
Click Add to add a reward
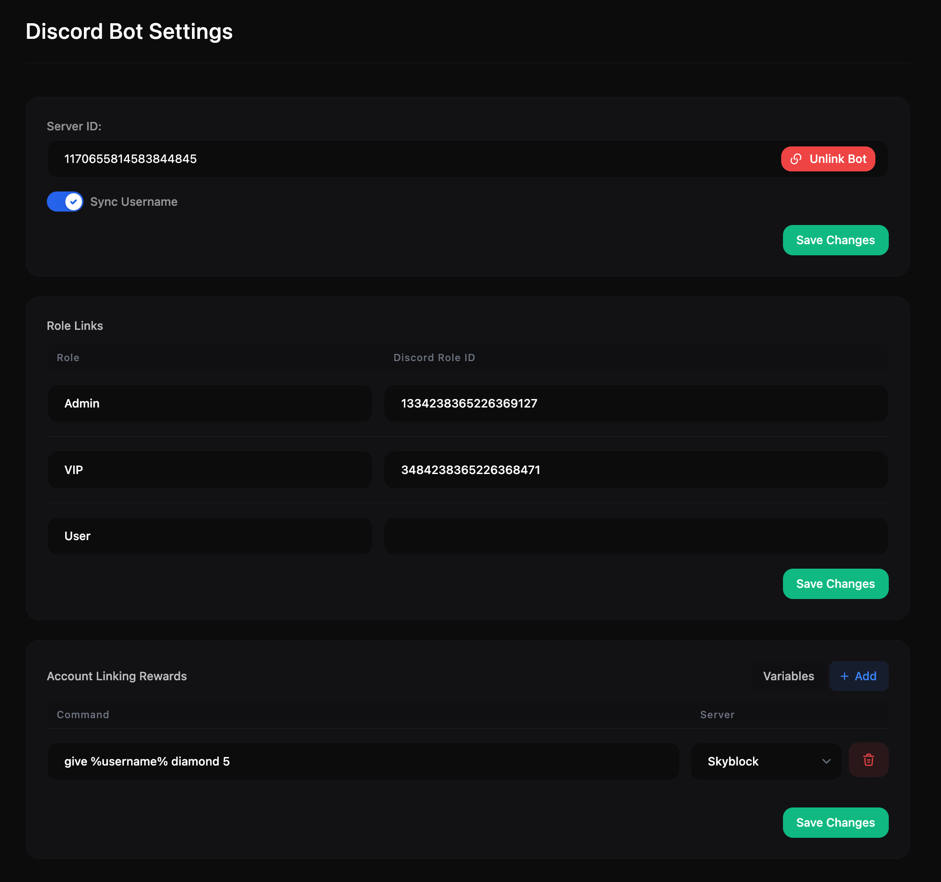coord(858,676)
